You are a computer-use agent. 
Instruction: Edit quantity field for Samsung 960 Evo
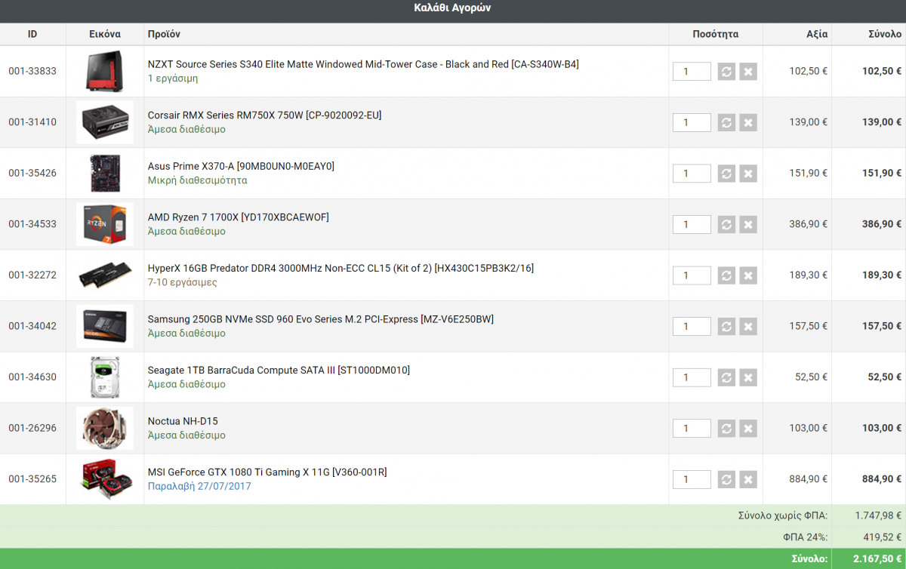[692, 326]
